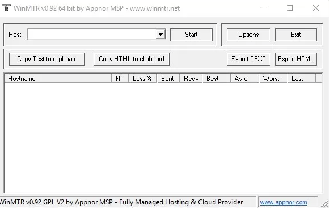Click the Export HTML button

(295, 59)
